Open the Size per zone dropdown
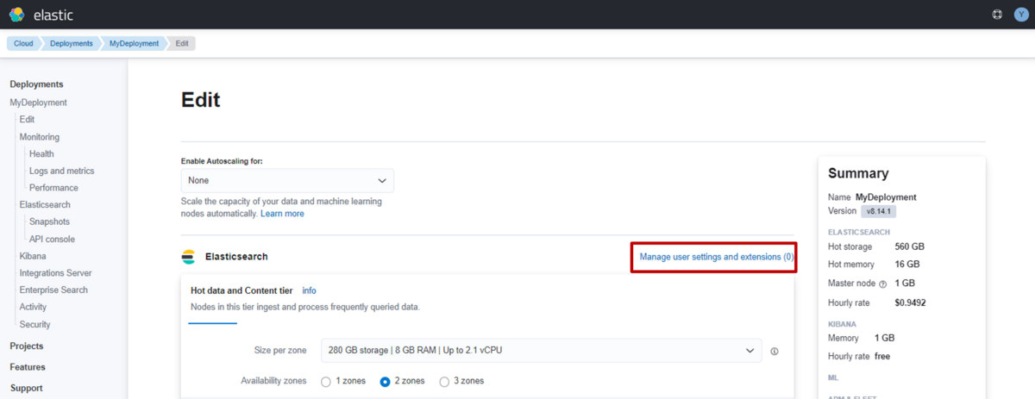The width and height of the screenshot is (1035, 399). click(542, 351)
